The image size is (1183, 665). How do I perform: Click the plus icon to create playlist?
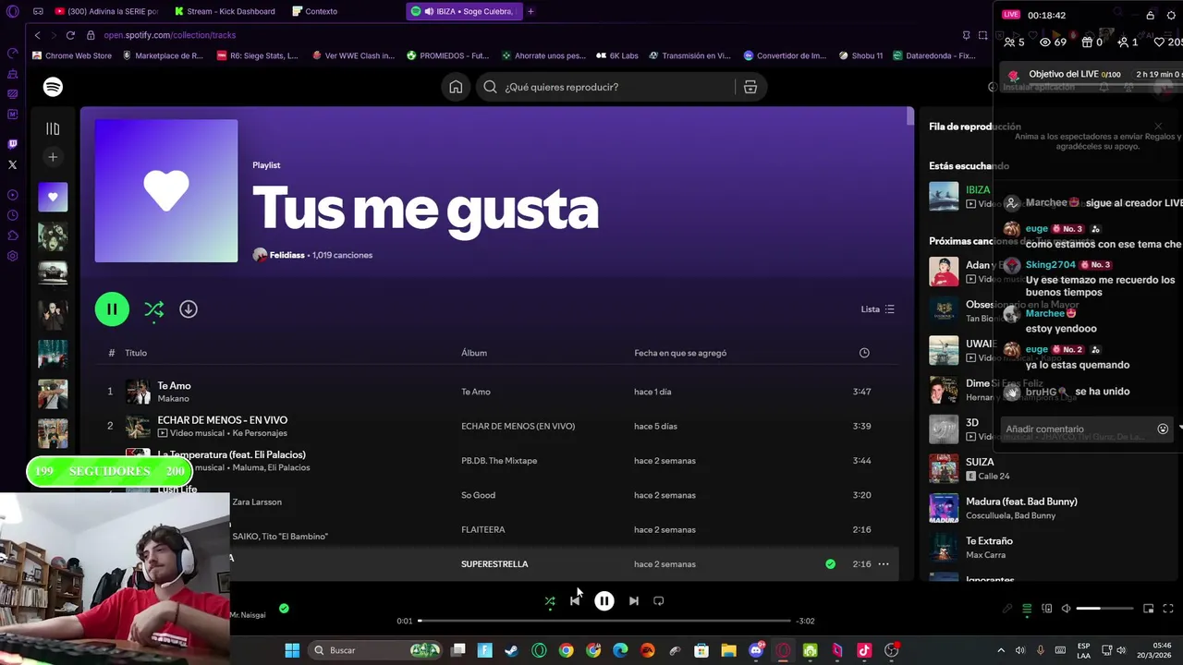coord(53,157)
